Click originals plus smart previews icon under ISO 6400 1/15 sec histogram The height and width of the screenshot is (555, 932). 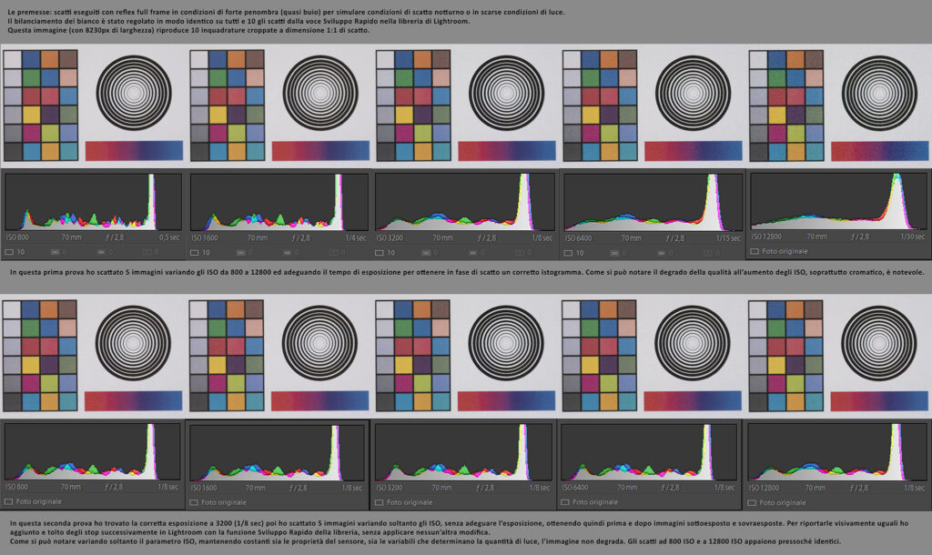(x=614, y=253)
